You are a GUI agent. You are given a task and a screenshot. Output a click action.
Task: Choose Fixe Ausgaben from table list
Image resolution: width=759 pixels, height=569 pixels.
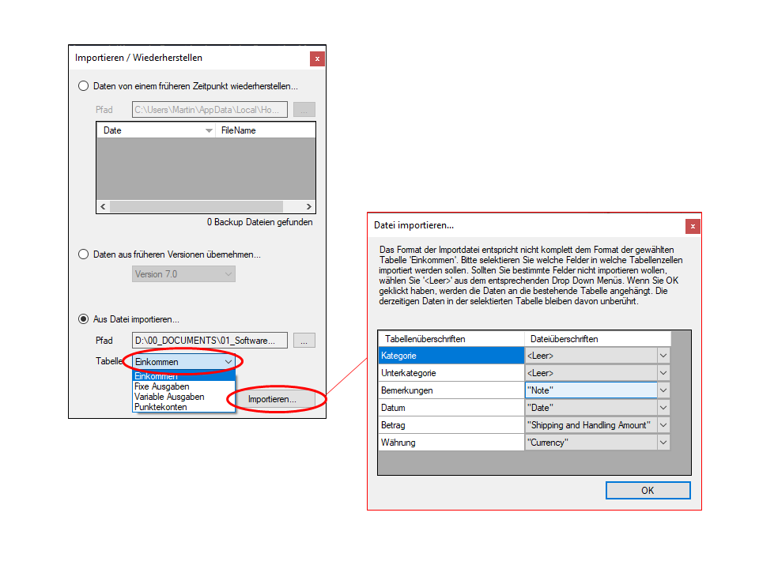pyautogui.click(x=162, y=386)
